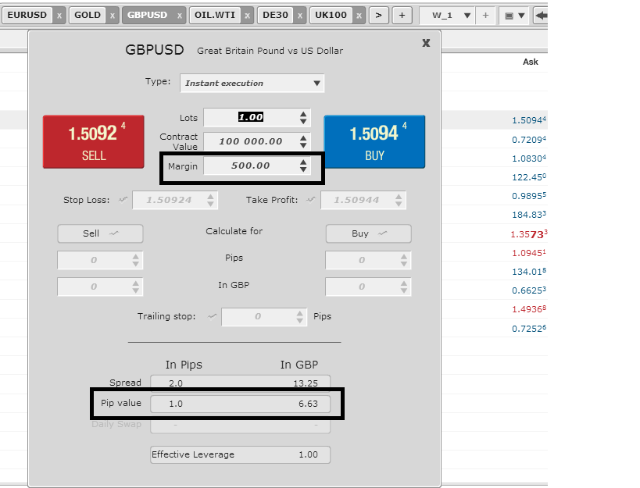640x488 pixels.
Task: Click the back arrow icon at top right
Action: coord(542,16)
